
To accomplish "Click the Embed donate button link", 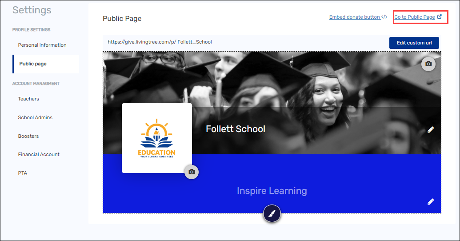I will pyautogui.click(x=354, y=17).
